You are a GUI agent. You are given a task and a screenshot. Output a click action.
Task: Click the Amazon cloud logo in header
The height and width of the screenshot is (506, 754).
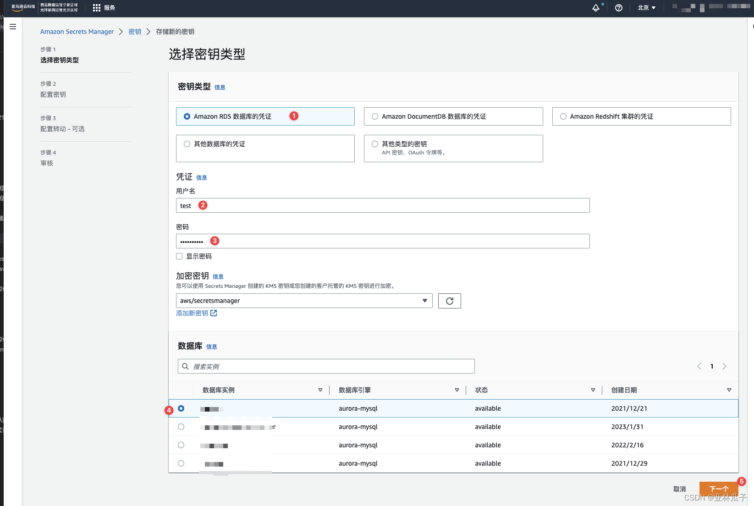point(23,8)
